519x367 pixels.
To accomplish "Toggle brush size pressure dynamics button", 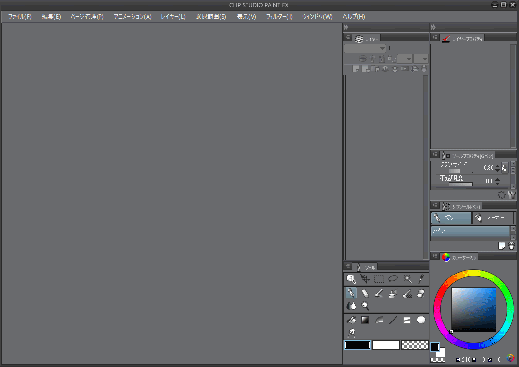I will click(505, 168).
